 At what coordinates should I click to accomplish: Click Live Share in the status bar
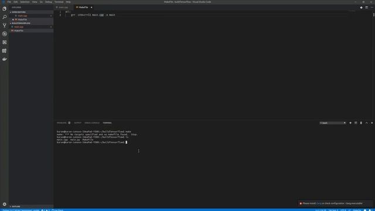point(57,210)
